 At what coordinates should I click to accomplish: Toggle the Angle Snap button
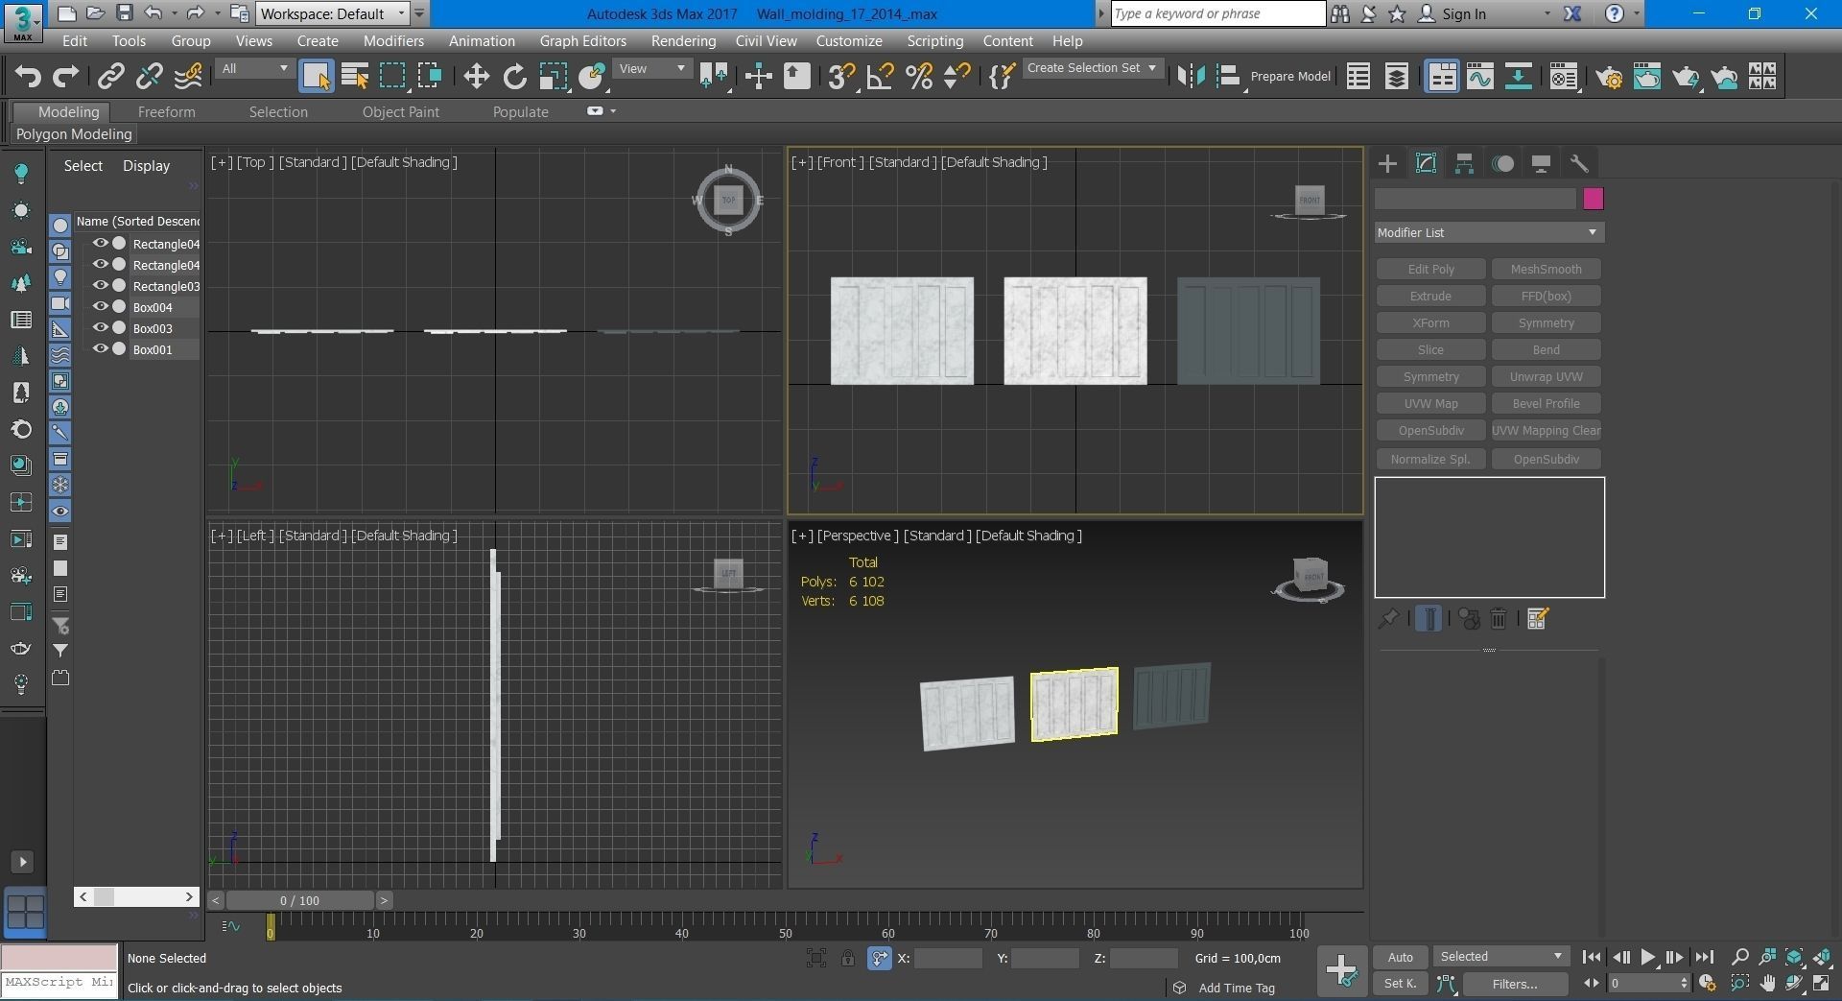point(880,76)
